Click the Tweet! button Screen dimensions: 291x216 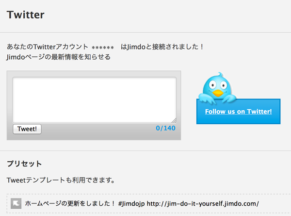pyautogui.click(x=27, y=129)
